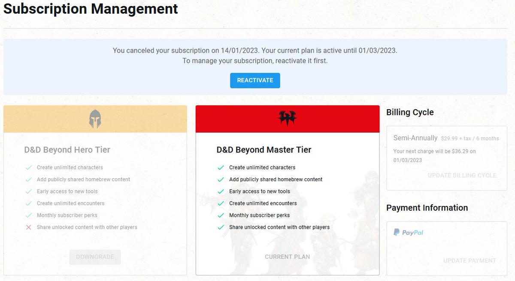This screenshot has width=515, height=281.
Task: Click the Payment Information heading
Action: [x=427, y=208]
